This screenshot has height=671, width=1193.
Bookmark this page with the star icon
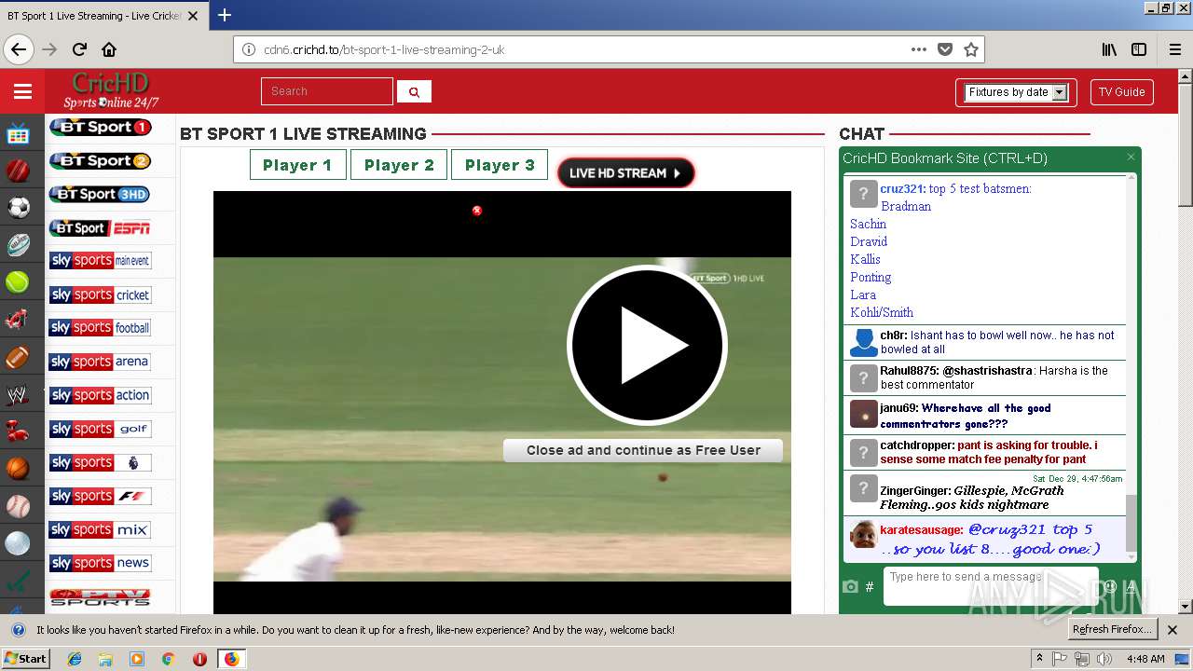[x=971, y=49]
